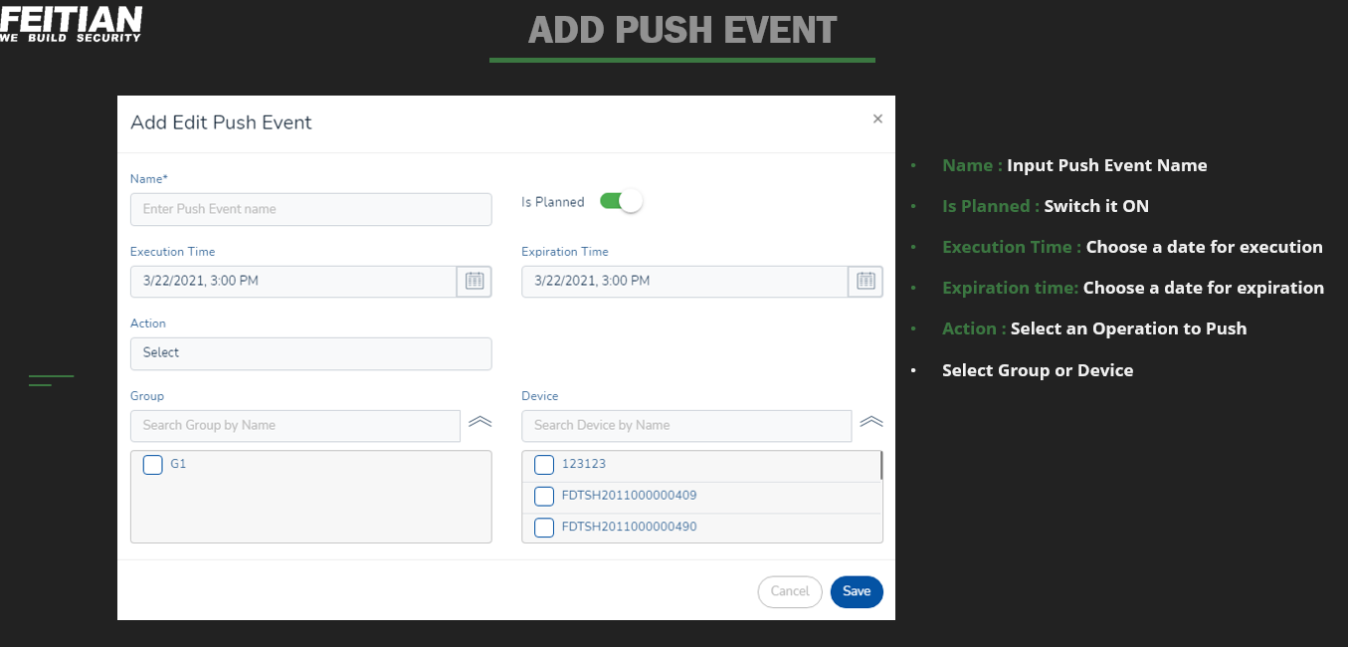Check the 123123 device checkbox
This screenshot has height=647, width=1348.
pos(543,464)
